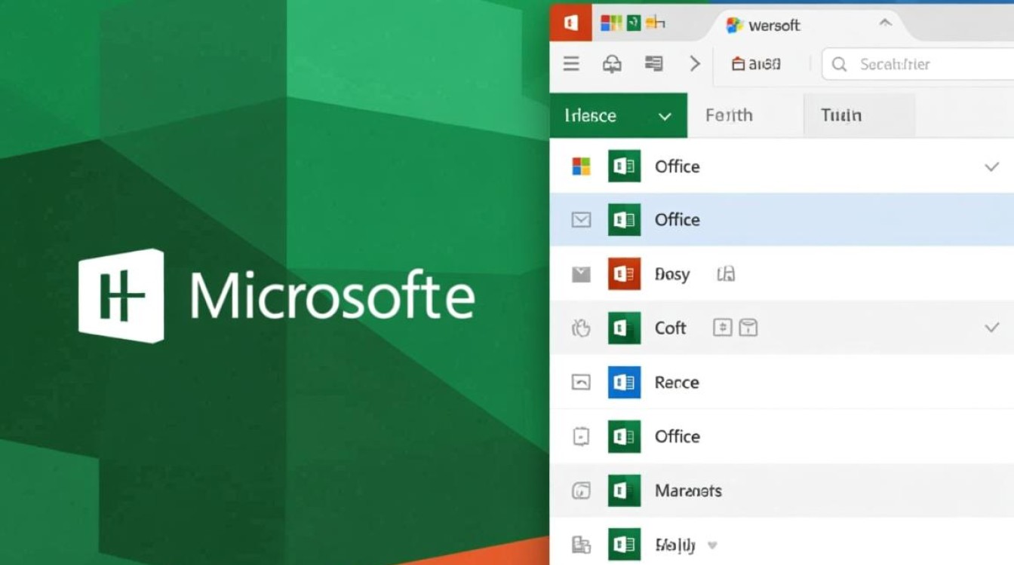
Task: Click the green app icon in the Marenets row
Action: (x=624, y=491)
